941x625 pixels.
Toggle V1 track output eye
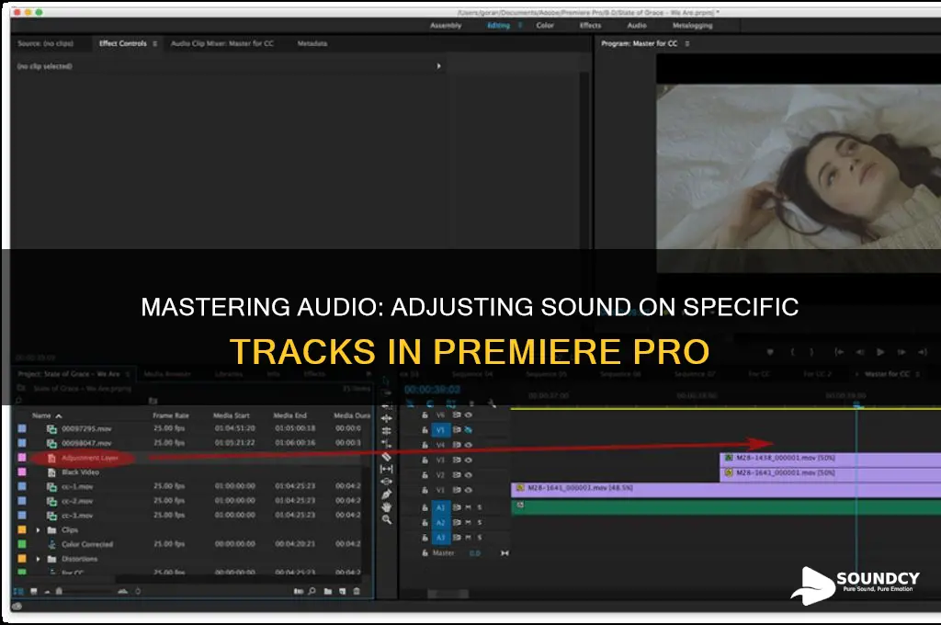tap(468, 490)
